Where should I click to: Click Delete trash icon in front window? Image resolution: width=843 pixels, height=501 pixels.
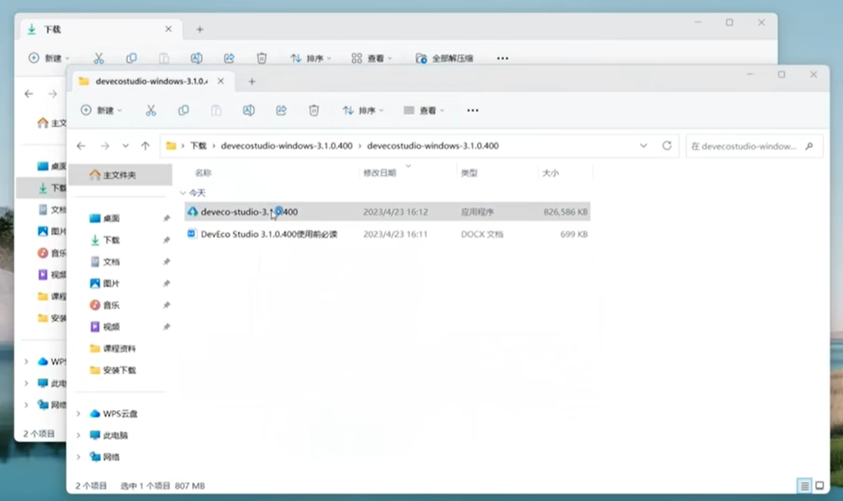(x=314, y=110)
